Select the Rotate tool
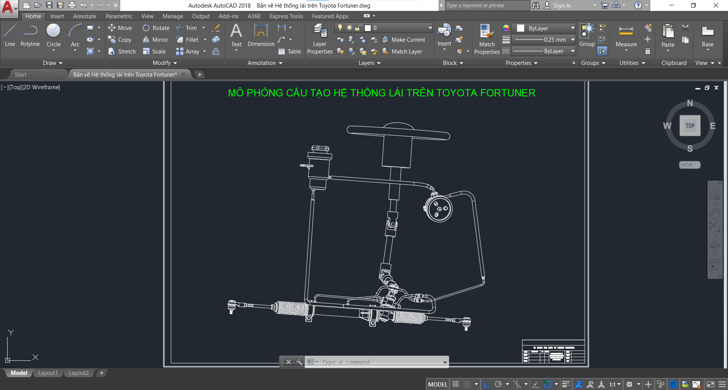The height and width of the screenshot is (390, 728). click(x=156, y=28)
